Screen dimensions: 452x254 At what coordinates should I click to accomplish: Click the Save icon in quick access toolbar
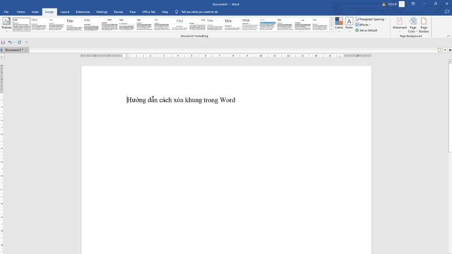(x=3, y=42)
